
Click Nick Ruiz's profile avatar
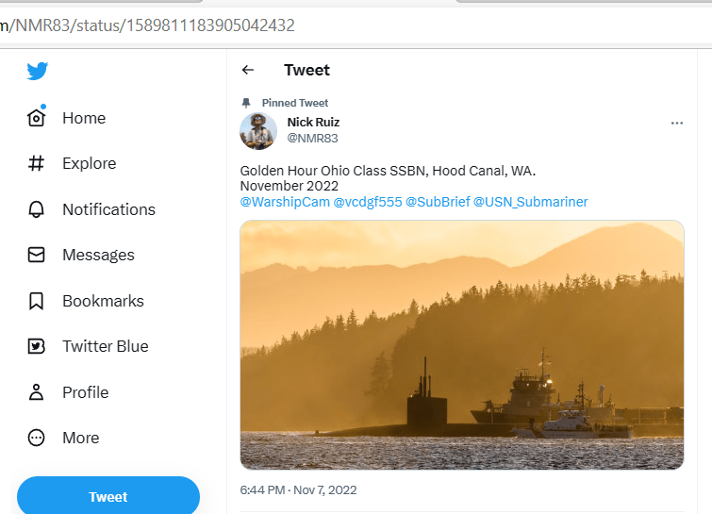[x=258, y=131]
